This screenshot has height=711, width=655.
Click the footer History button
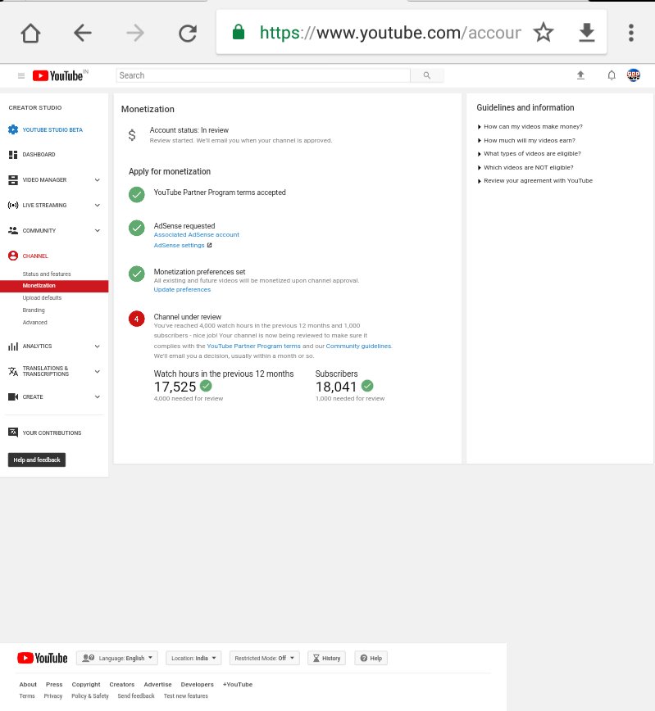(x=326, y=658)
